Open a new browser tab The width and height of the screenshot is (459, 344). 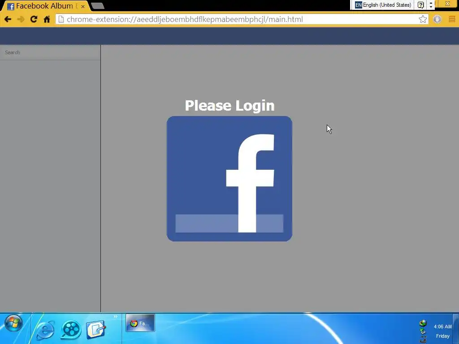pyautogui.click(x=97, y=6)
